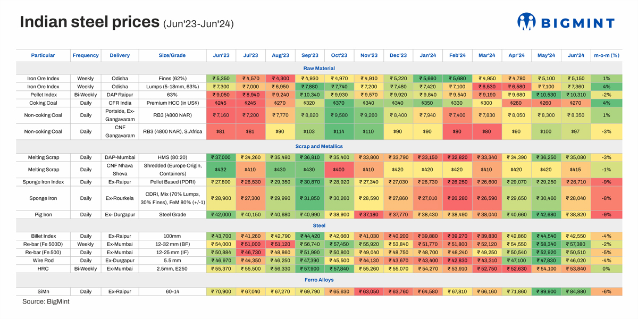
Task: Click the BIGMINT brand name text
Action: (577, 23)
